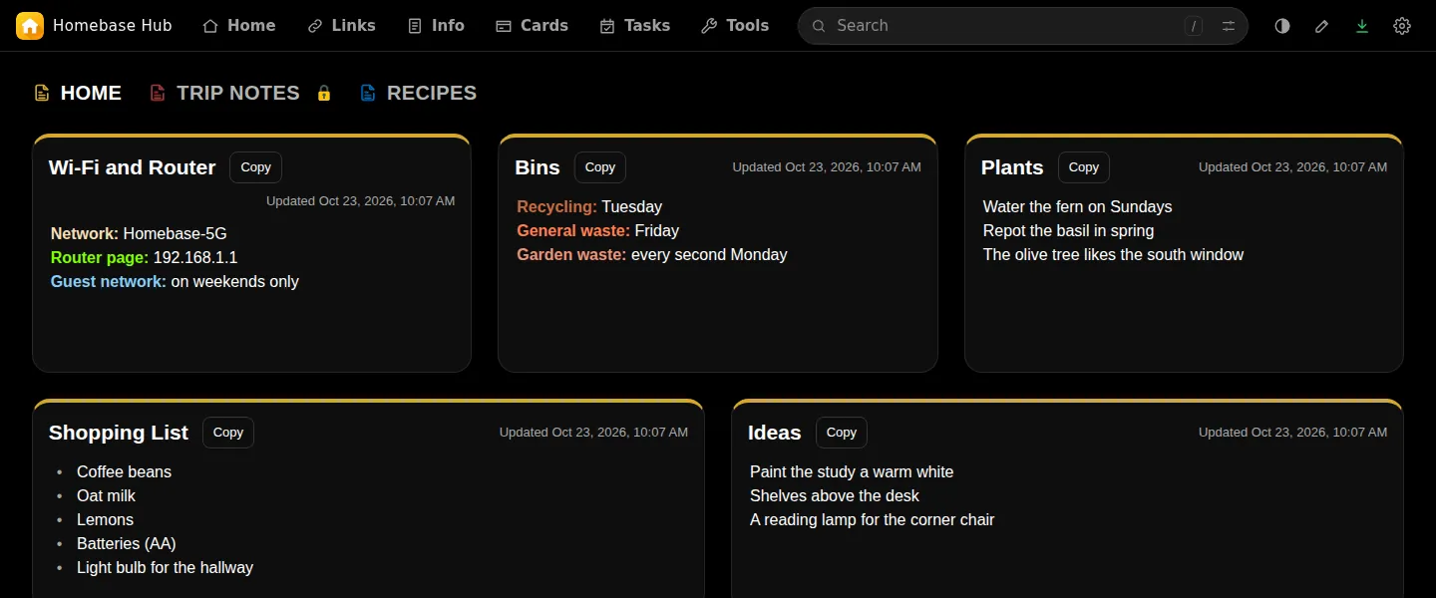Screen dimensions: 1436x598
Task: Click 'Paint the study a warm white'
Action: pos(852,472)
